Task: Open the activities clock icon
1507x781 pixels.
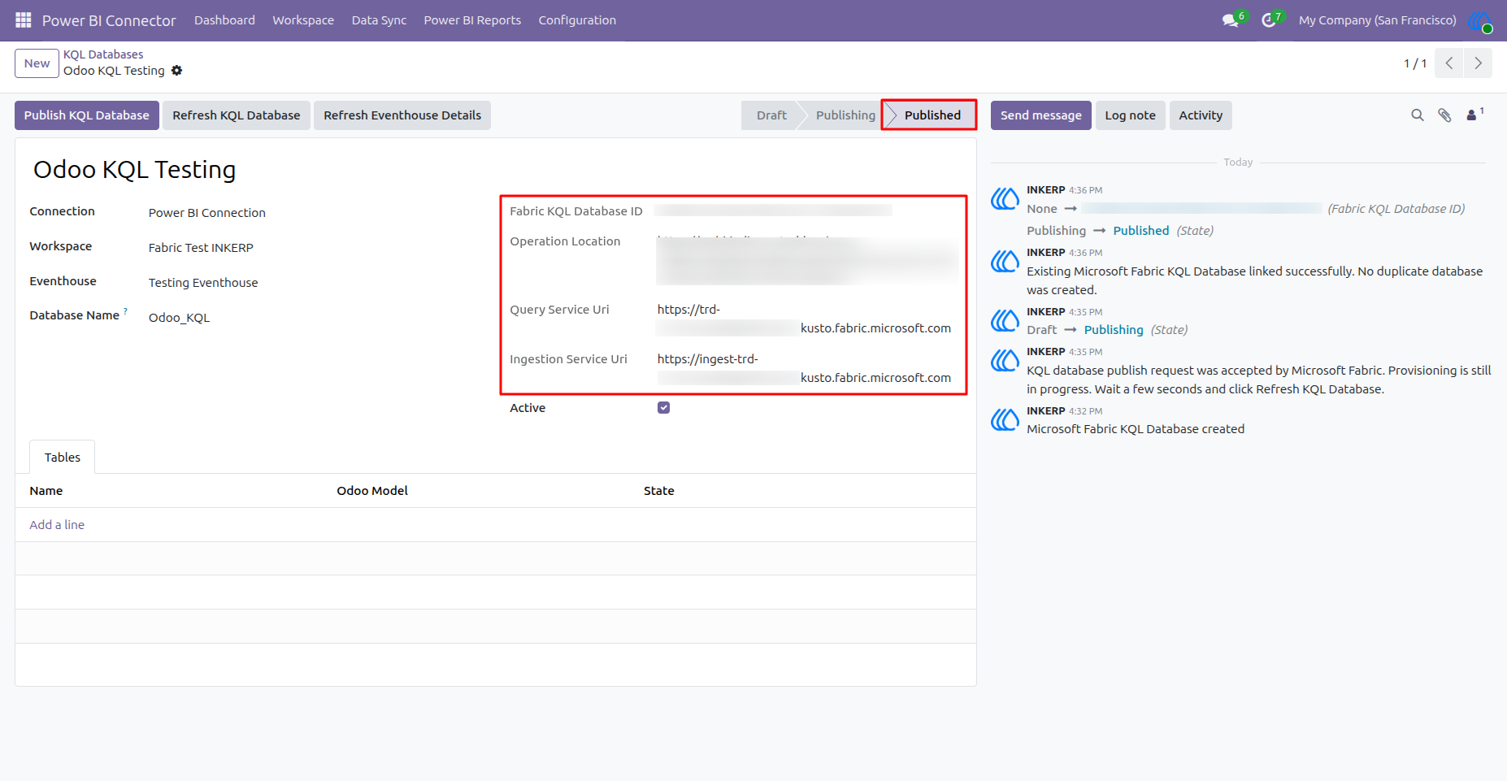Action: (x=1268, y=20)
